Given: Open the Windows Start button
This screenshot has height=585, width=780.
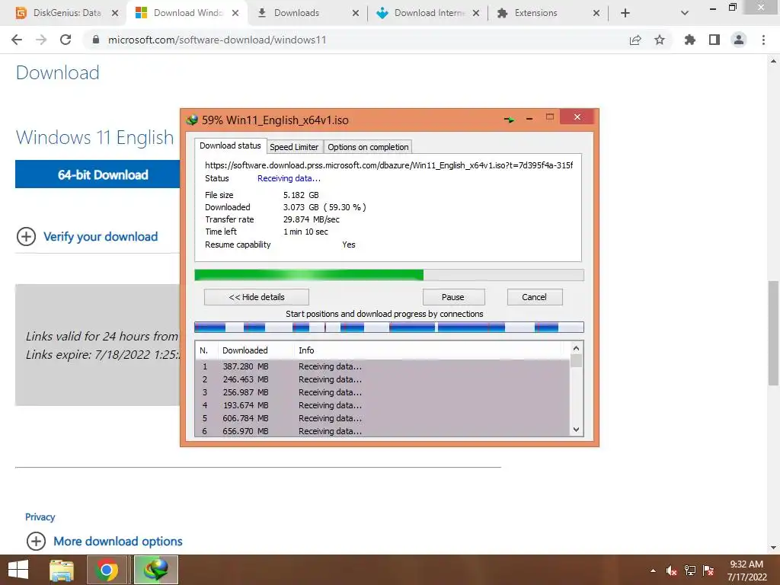Looking at the screenshot, I should [18, 570].
